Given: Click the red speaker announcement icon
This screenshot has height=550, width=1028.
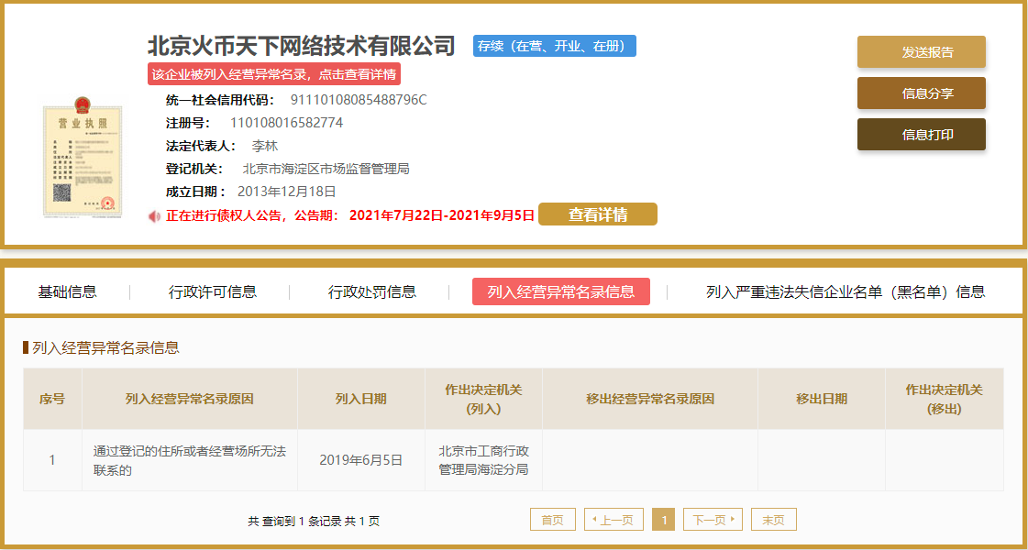Looking at the screenshot, I should pos(154,215).
